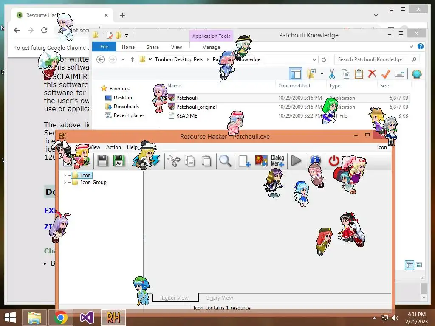Open recent locations dropdown arrow in Explorer
Screen dimensions: 435x326
pos(123,59)
